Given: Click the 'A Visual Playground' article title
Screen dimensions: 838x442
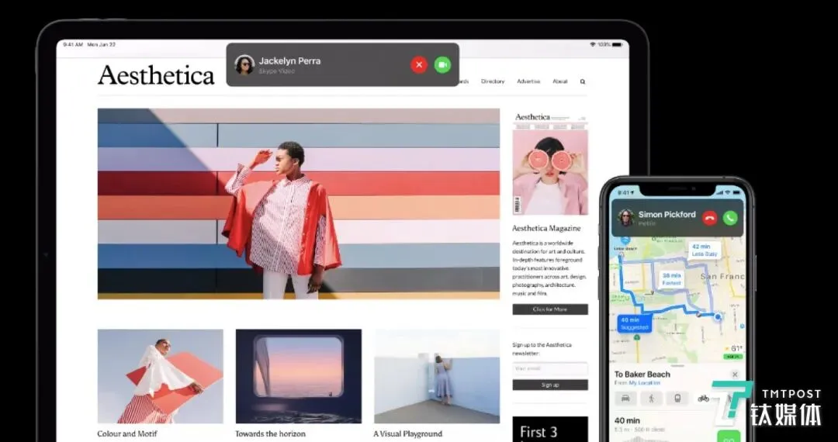Looking at the screenshot, I should tap(408, 434).
